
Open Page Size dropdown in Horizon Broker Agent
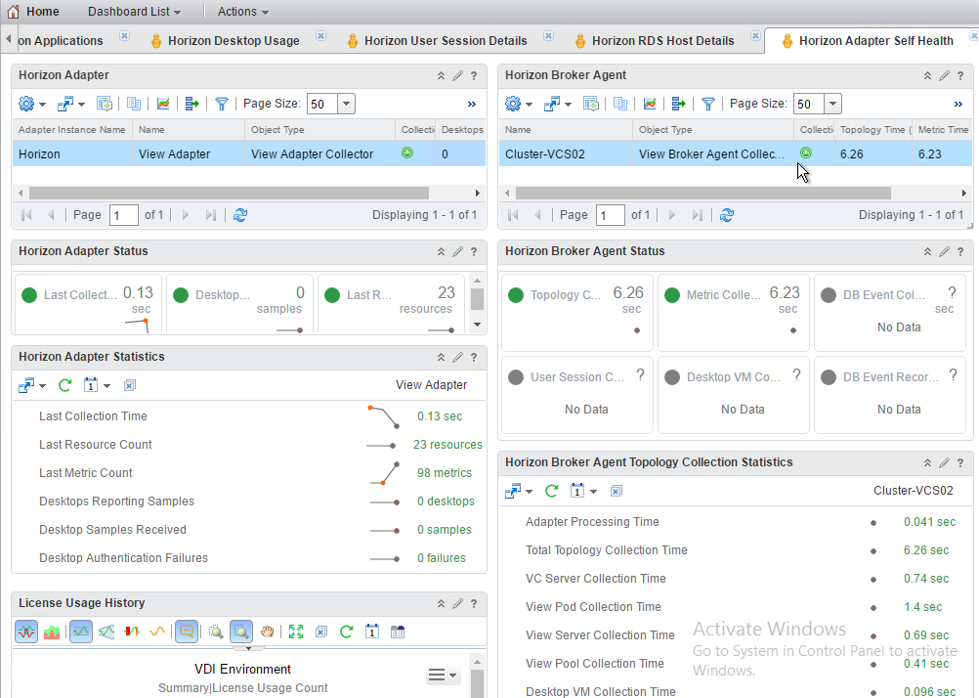pos(832,104)
